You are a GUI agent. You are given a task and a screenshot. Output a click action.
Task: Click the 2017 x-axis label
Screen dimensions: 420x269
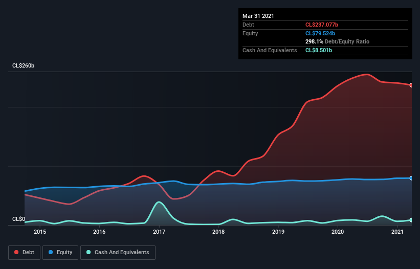point(159,232)
